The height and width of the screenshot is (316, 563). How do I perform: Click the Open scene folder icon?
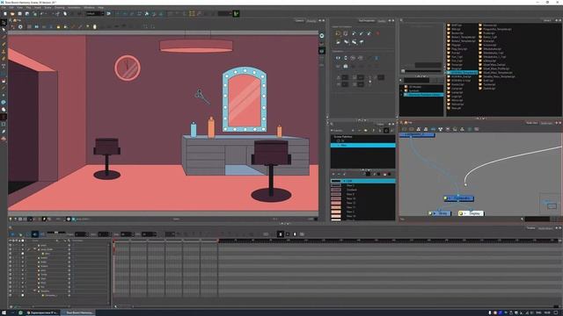(x=12, y=14)
